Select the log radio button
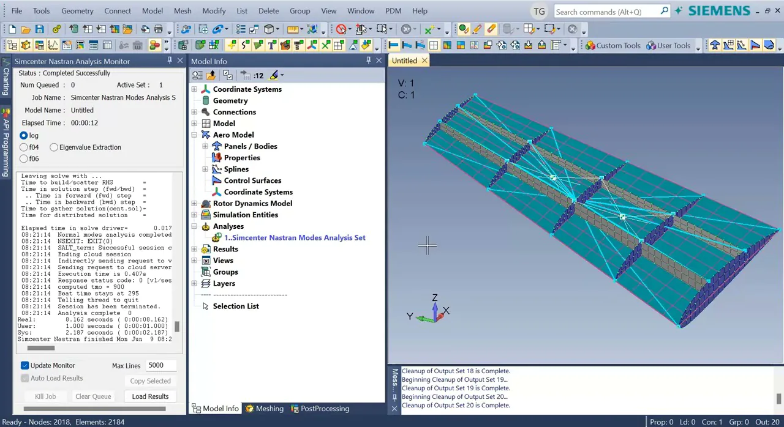The height and width of the screenshot is (427, 784). [24, 135]
